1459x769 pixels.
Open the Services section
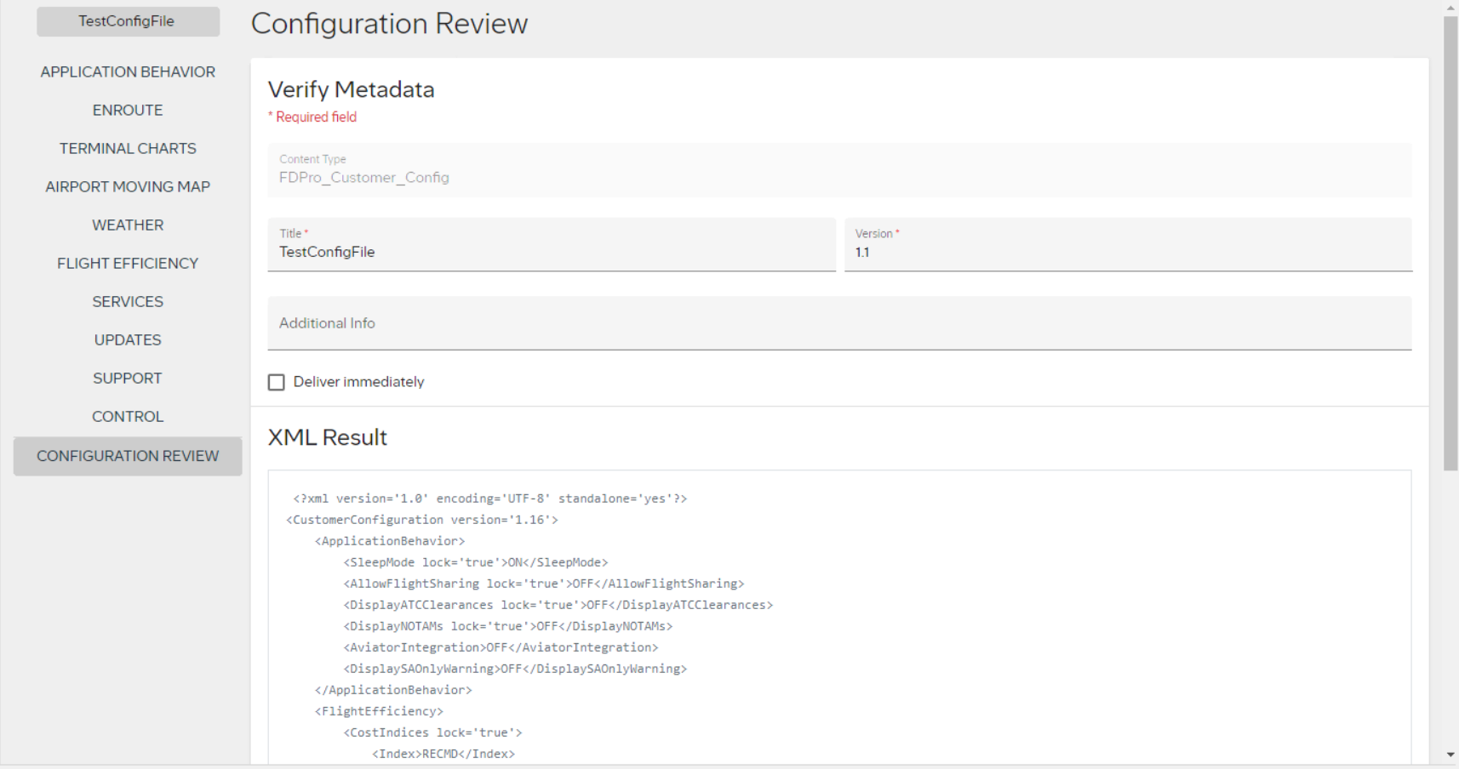128,302
